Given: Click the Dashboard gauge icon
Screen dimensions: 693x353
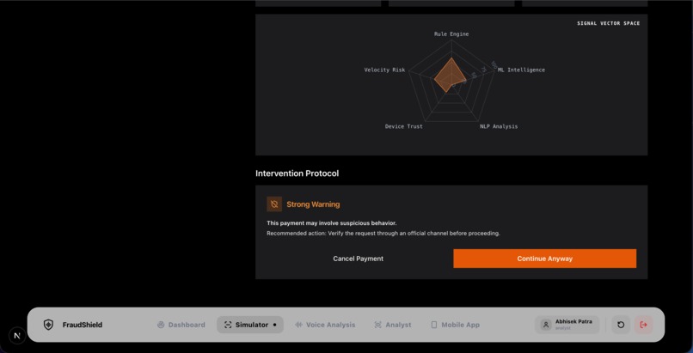Looking at the screenshot, I should 161,325.
